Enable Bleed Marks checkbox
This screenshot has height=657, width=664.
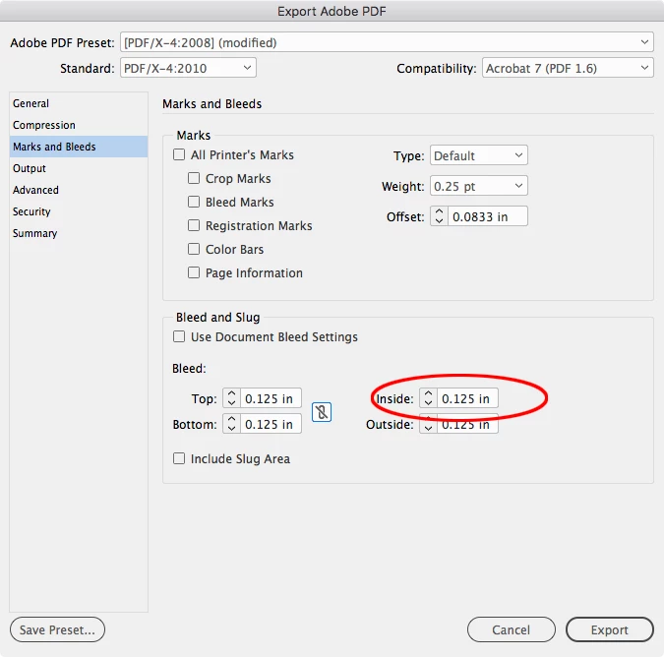point(194,202)
